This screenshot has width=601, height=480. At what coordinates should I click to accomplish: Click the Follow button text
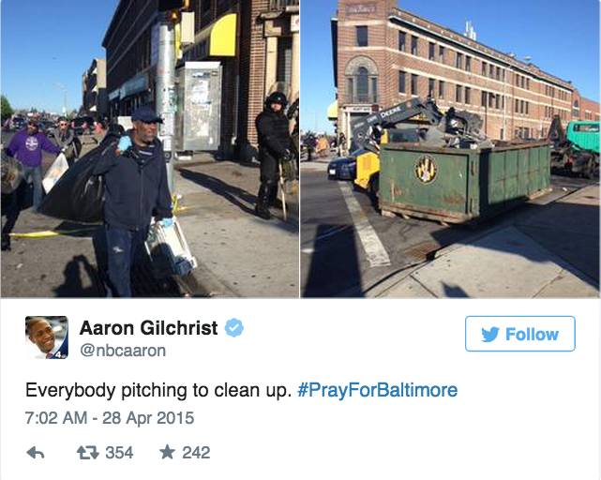[532, 335]
